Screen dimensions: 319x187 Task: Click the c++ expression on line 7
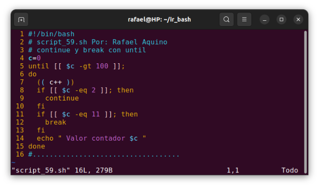55,82
